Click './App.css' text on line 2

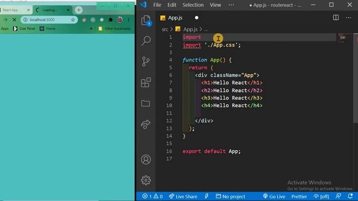coord(221,45)
